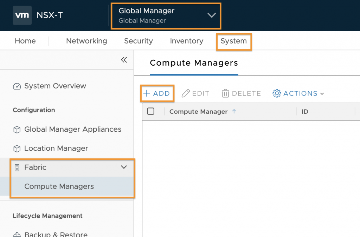The width and height of the screenshot is (360, 237).
Task: Select the Compute Managers page tab
Action: point(194,63)
